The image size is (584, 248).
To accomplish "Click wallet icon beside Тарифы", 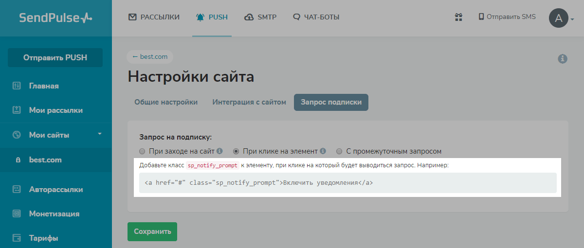I will point(17,238).
